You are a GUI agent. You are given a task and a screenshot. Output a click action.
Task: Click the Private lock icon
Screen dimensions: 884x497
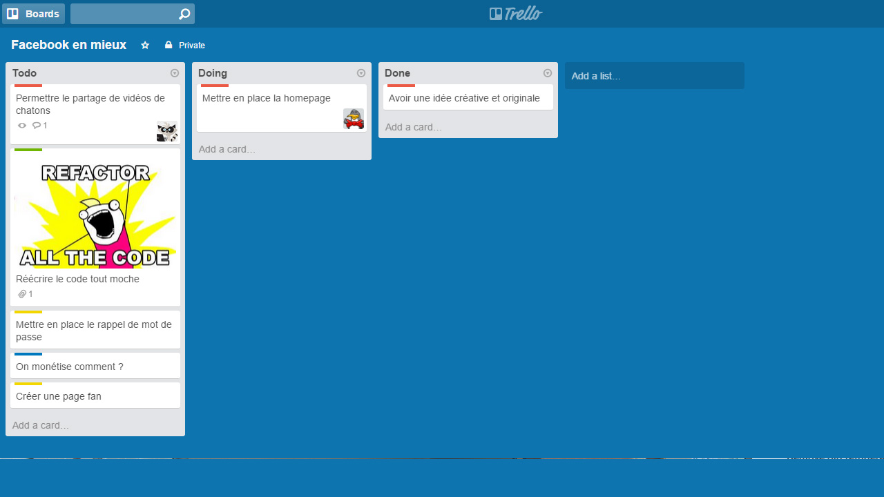tap(169, 45)
